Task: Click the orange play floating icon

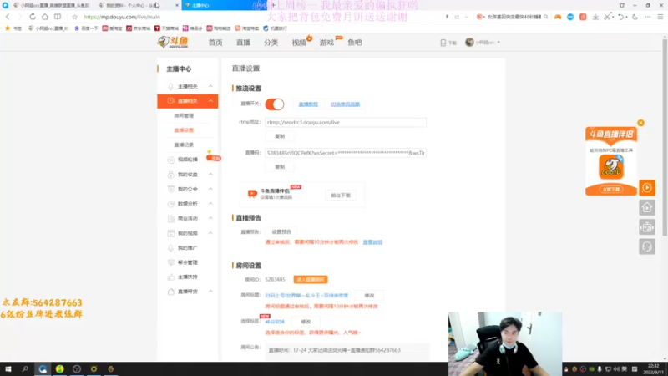Action: click(x=646, y=187)
